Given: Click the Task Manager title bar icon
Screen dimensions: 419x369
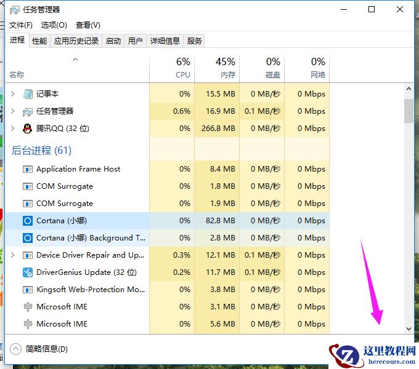Looking at the screenshot, I should click(x=14, y=10).
